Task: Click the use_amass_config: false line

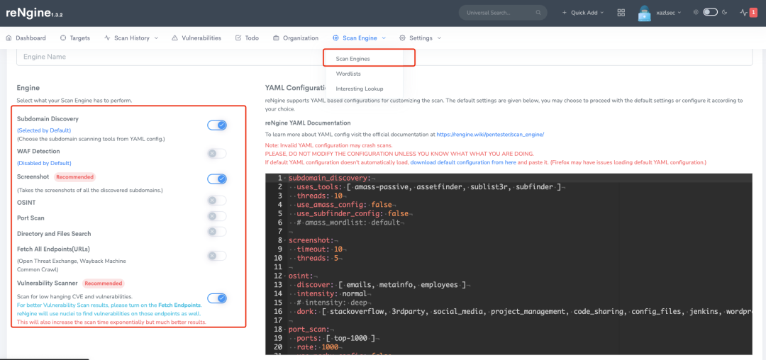Action: (345, 204)
